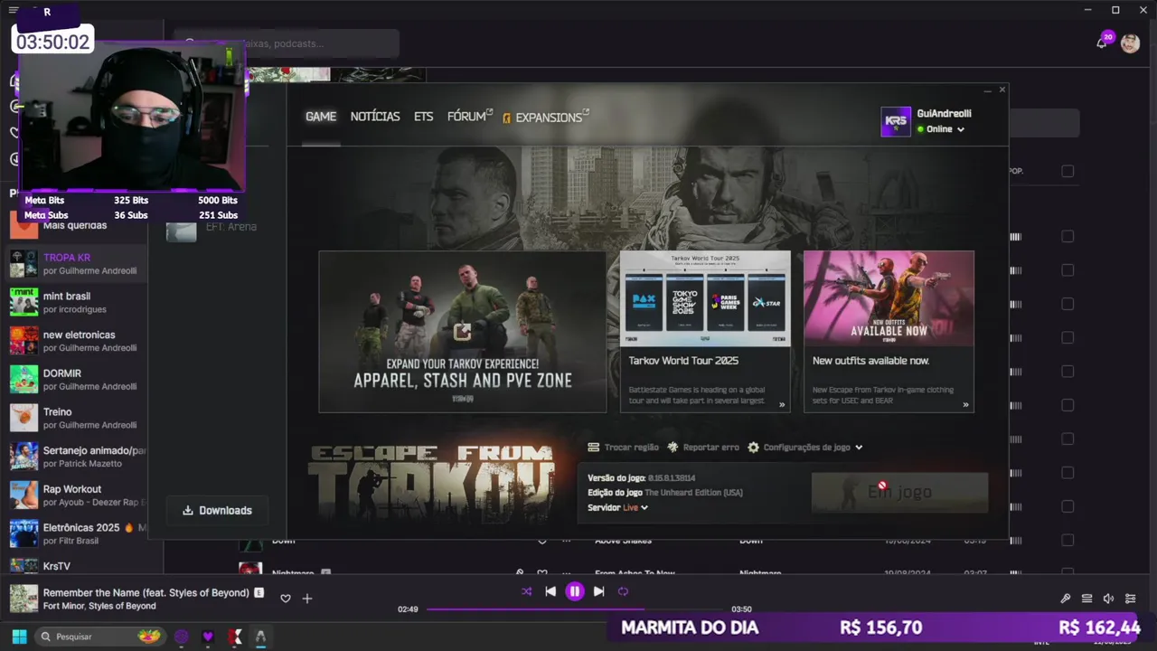The width and height of the screenshot is (1157, 651).
Task: Switch to the GAME tab in launcher
Action: point(321,117)
